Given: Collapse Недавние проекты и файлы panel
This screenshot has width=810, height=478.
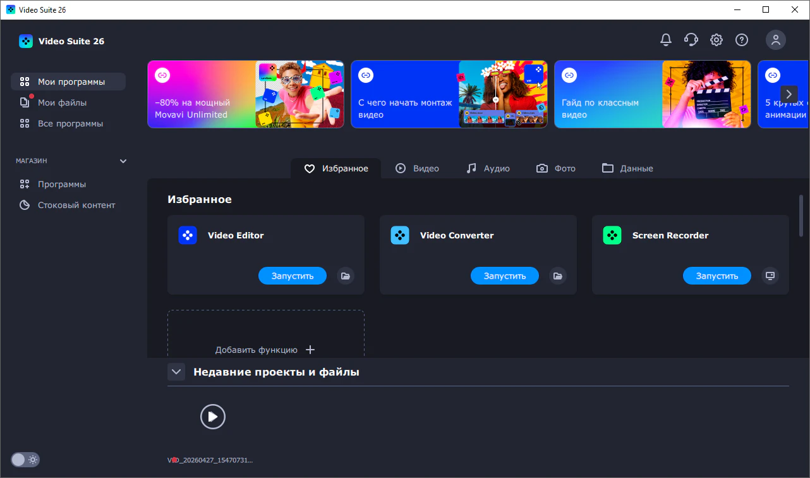Looking at the screenshot, I should click(176, 372).
